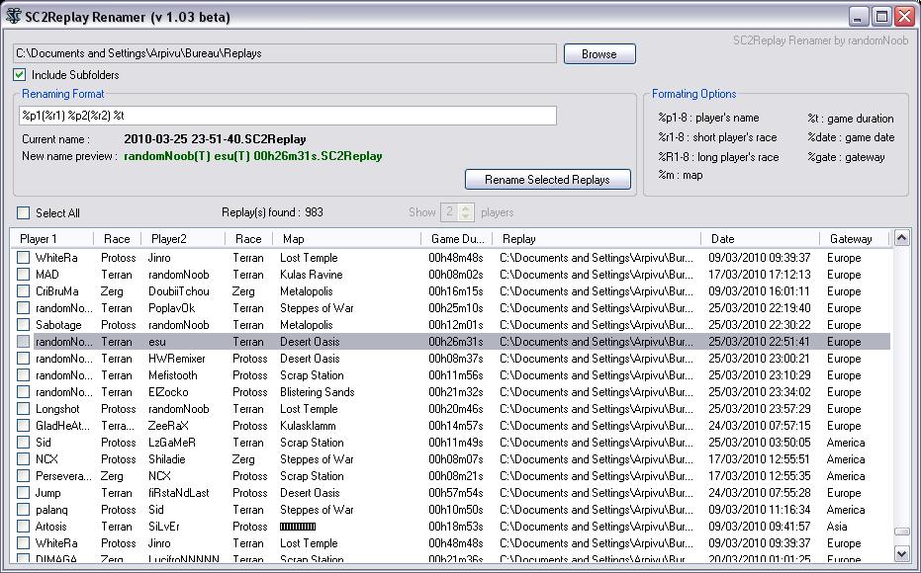Select the SiLvEr player cell
The width and height of the screenshot is (921, 573).
coord(164,527)
